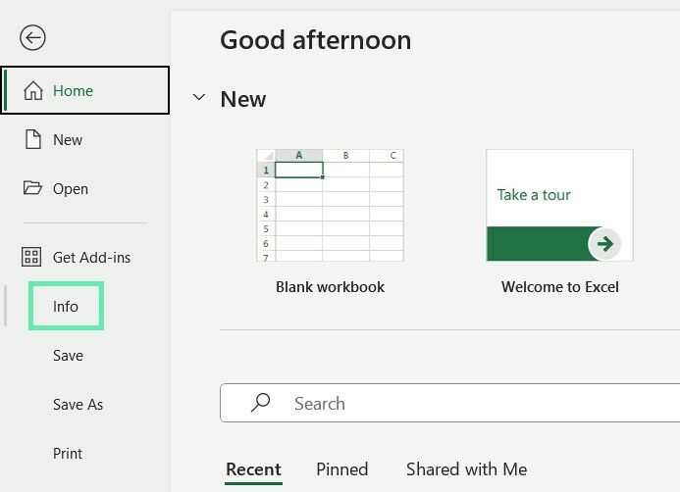Click the Home house icon

(33, 90)
